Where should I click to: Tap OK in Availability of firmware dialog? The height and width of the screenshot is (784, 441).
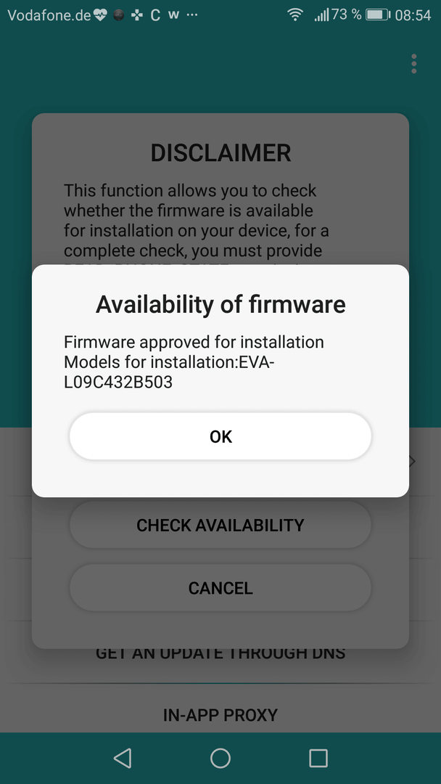(x=220, y=436)
